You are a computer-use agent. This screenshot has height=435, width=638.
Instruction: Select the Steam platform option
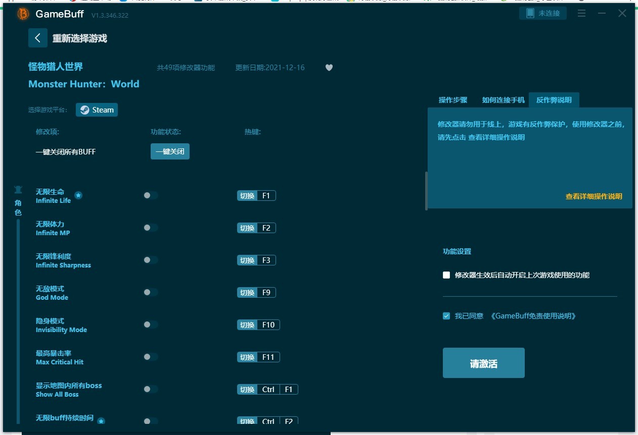point(97,110)
